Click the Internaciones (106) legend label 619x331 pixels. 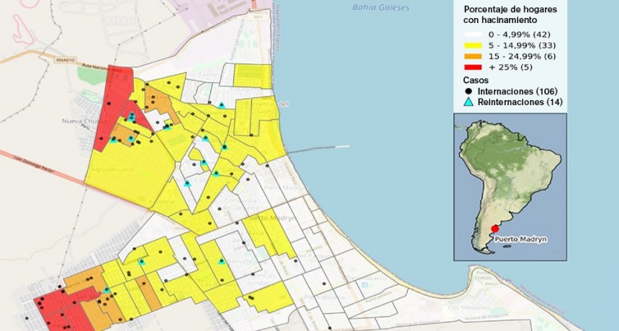[x=518, y=91]
